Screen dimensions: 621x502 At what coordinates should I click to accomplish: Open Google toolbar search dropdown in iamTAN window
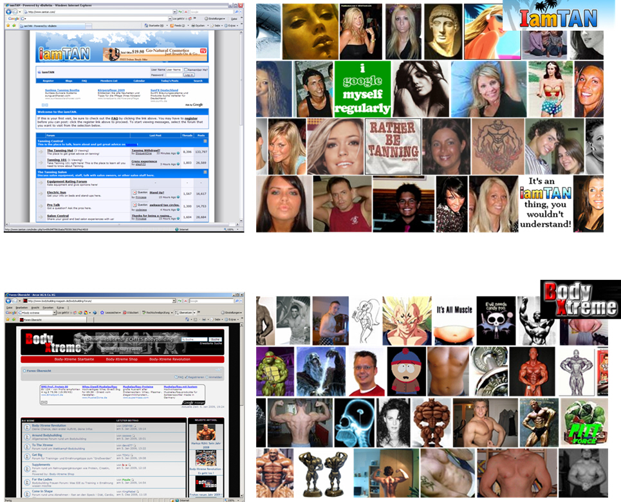pyautogui.click(x=171, y=19)
